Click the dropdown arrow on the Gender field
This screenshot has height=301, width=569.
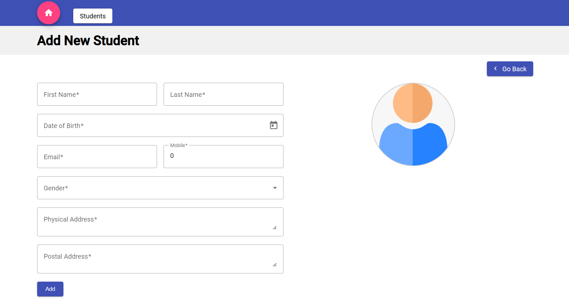coord(275,188)
